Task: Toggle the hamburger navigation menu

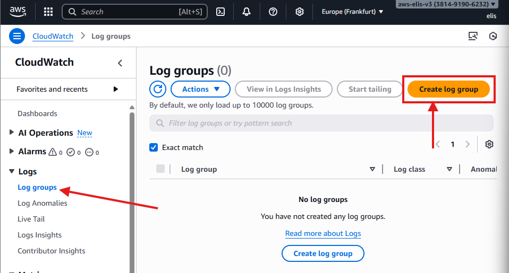Action: (x=17, y=36)
